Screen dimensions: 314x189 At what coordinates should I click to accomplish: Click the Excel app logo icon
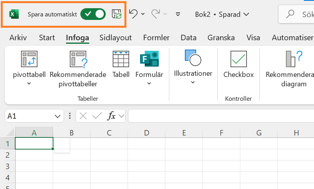14,14
